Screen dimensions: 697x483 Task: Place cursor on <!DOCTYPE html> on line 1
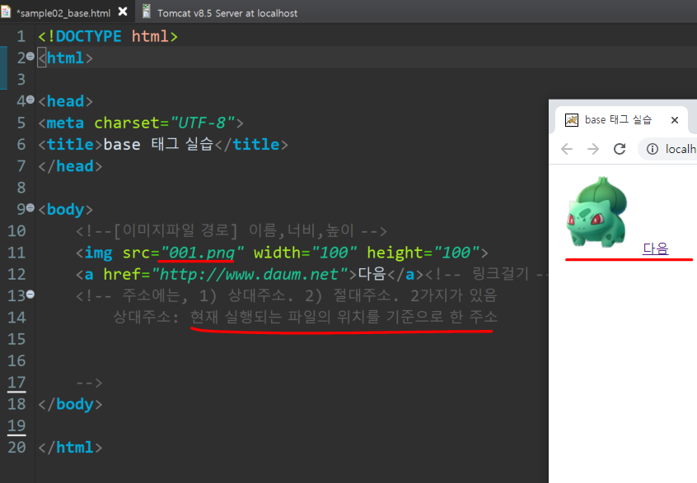click(x=108, y=36)
